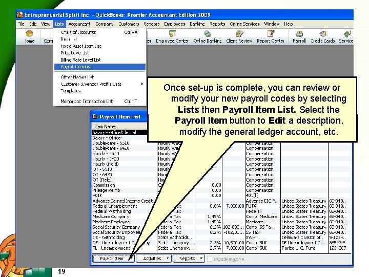This screenshot has height=277, width=369.
Task: Click the QuickBooks title bar app icon
Action: [x=20, y=15]
